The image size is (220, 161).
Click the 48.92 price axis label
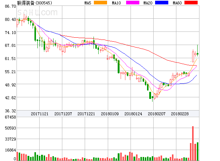(10, 85)
